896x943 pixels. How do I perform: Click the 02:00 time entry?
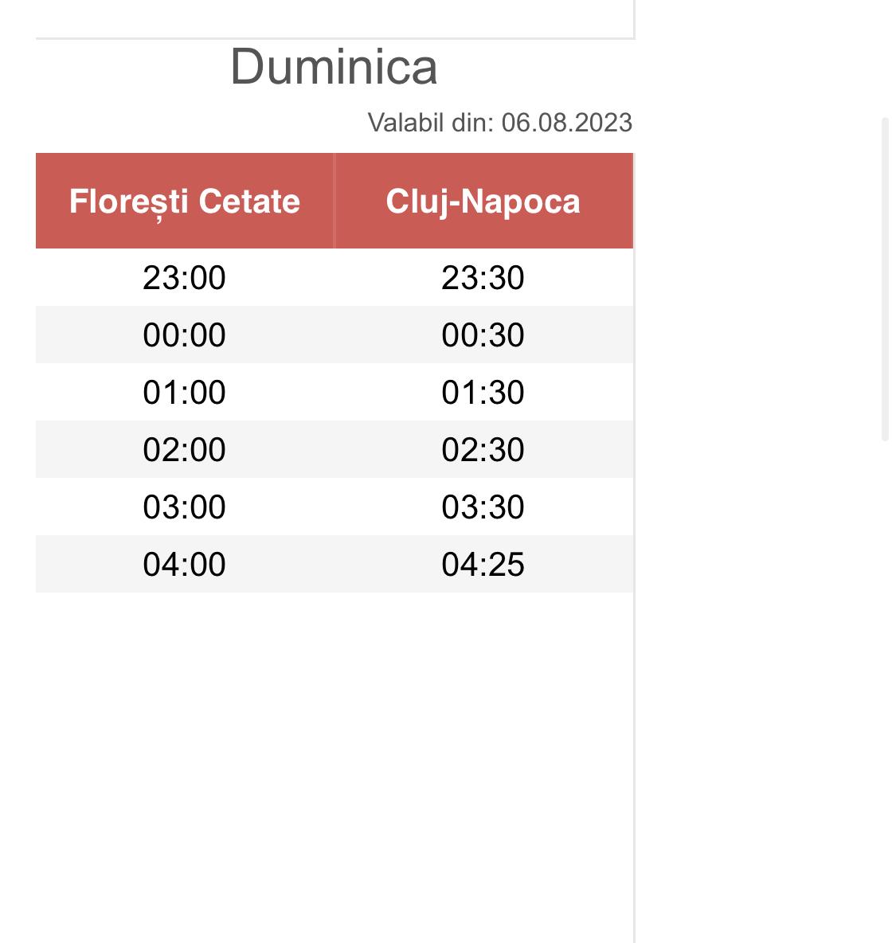click(184, 450)
